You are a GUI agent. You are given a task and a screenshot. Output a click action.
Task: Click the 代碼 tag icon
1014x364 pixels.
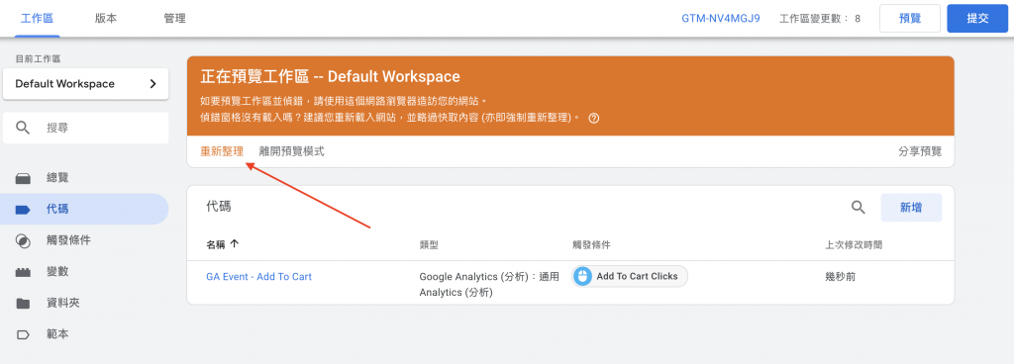tap(23, 210)
